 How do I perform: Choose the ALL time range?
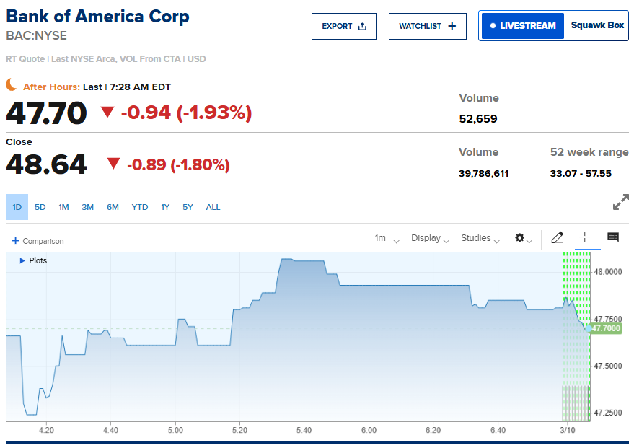pos(213,207)
